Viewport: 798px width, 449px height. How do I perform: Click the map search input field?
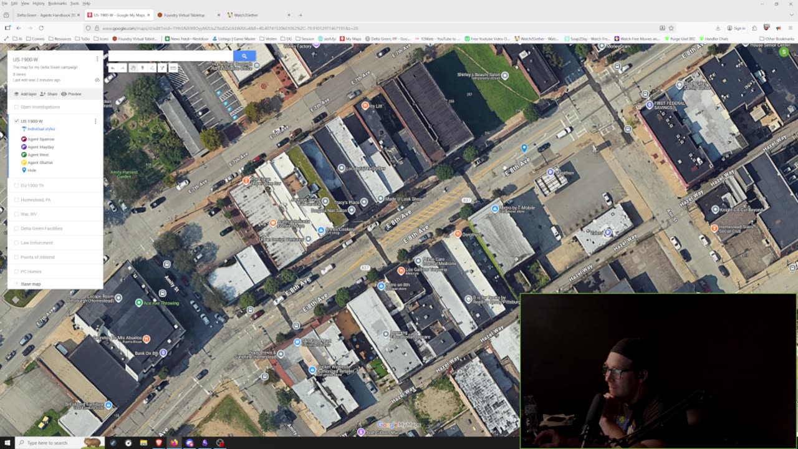[x=171, y=56]
